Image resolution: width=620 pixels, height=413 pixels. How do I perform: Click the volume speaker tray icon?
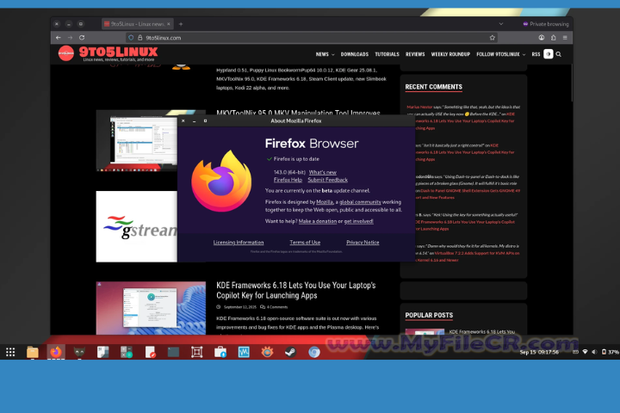(594, 352)
